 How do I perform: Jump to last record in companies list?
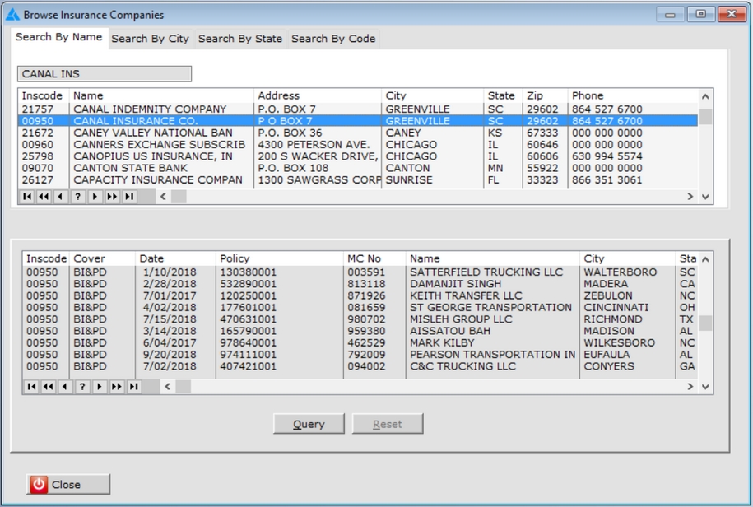coord(129,197)
